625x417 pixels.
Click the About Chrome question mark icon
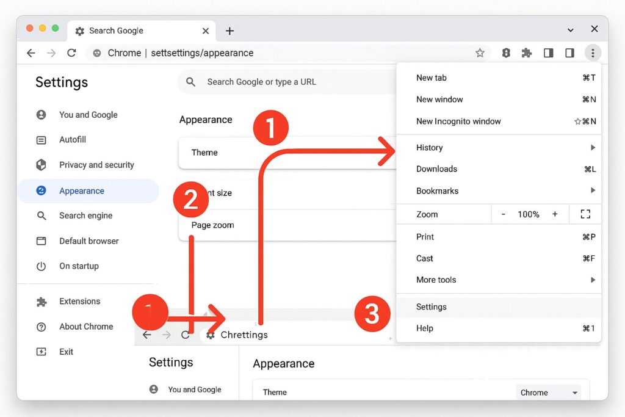point(41,327)
